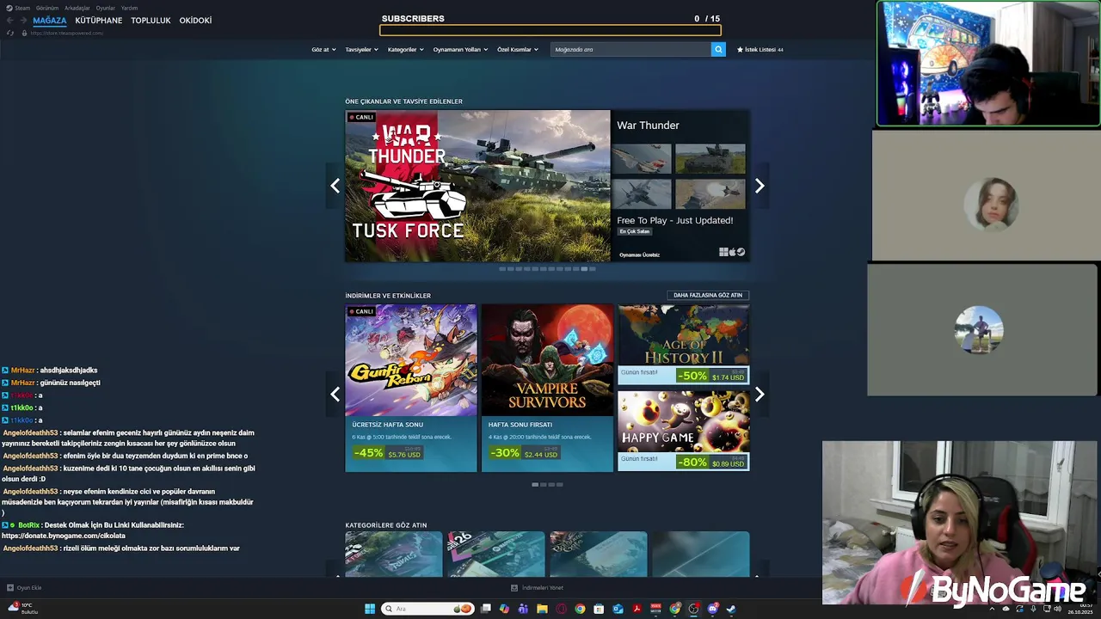Open the Arkadaşlar menu
The image size is (1101, 619).
click(77, 8)
